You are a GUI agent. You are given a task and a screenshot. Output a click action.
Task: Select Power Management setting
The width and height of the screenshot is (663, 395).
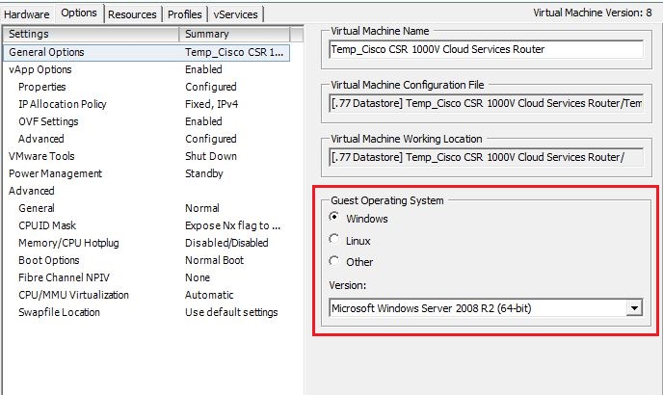pyautogui.click(x=146, y=173)
